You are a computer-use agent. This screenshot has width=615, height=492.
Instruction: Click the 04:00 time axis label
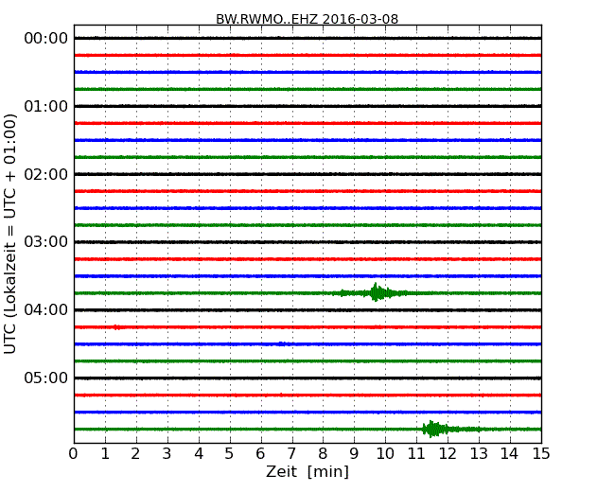pos(46,310)
